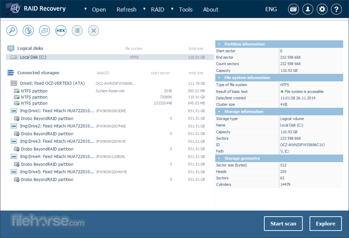Click the Start scan button

(x=283, y=223)
